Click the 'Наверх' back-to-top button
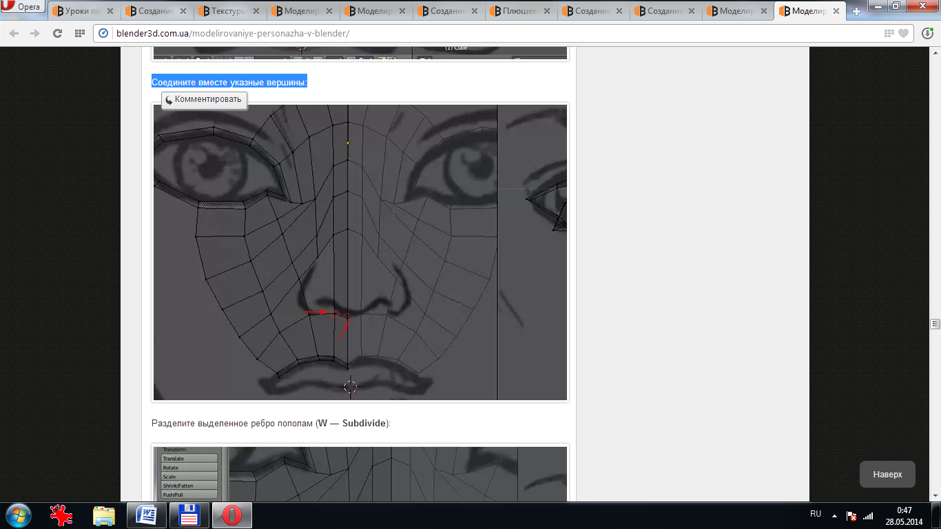The image size is (941, 529). click(x=887, y=475)
